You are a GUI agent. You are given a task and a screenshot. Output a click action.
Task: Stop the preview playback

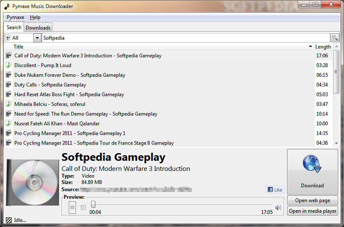(x=83, y=208)
